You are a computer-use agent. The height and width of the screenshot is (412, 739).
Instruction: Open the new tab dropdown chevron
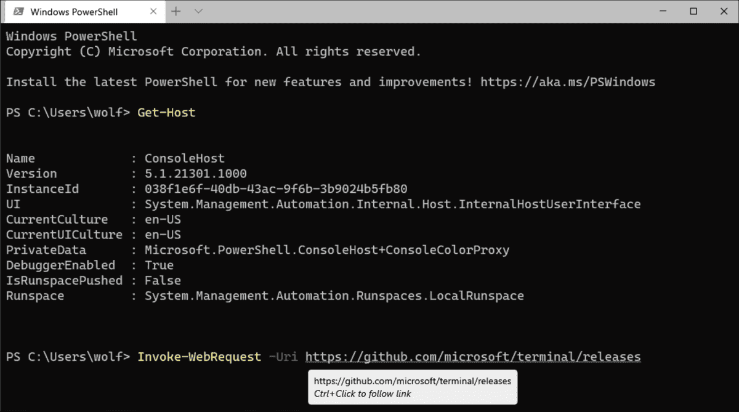(x=197, y=11)
